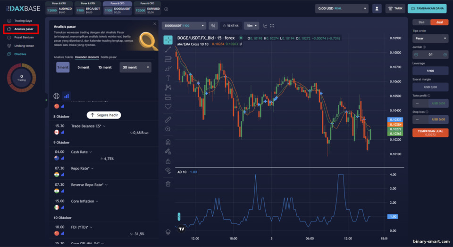Open Analisis pasar in sidebar
Screen dimensions: 453x247
[21, 29]
